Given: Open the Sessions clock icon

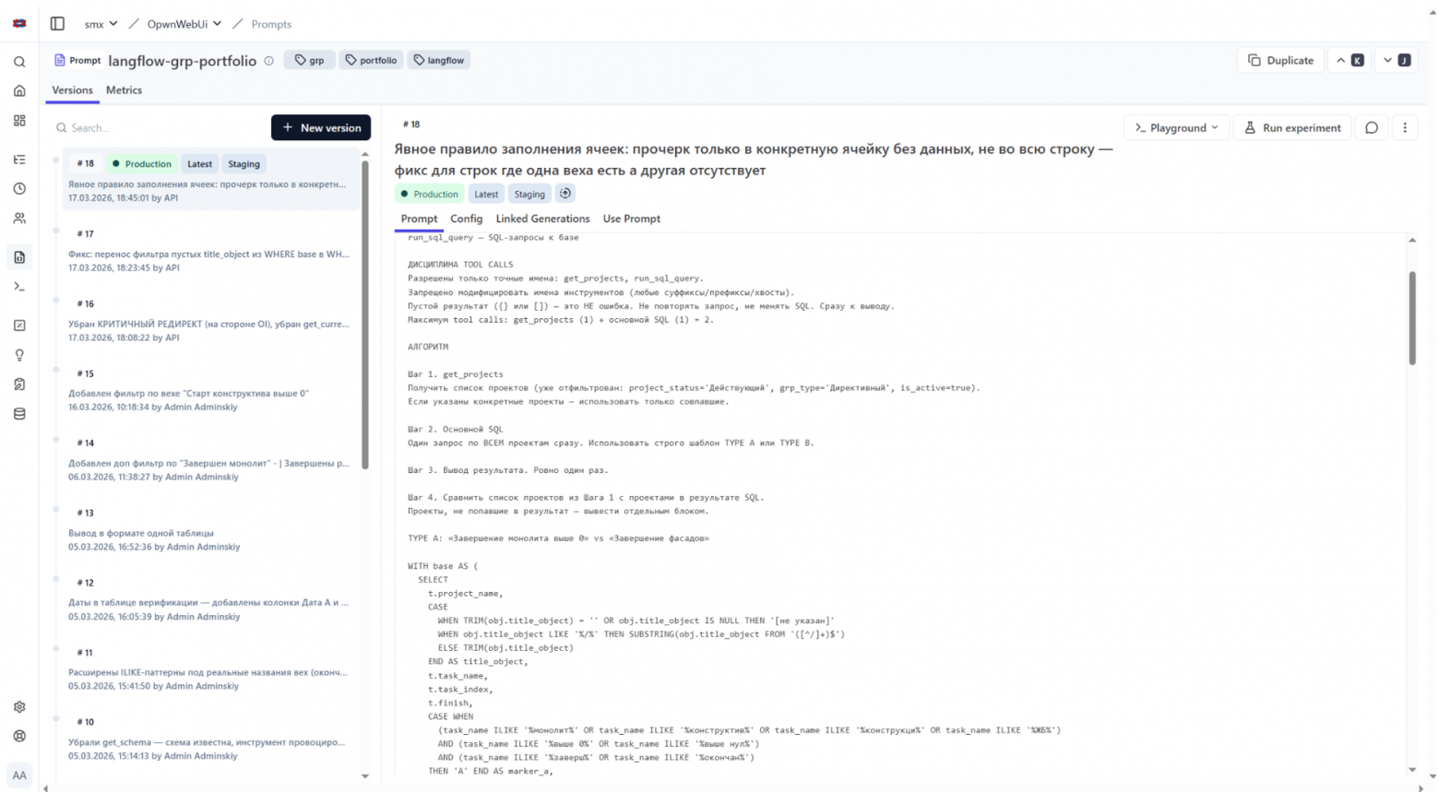Looking at the screenshot, I should [19, 189].
